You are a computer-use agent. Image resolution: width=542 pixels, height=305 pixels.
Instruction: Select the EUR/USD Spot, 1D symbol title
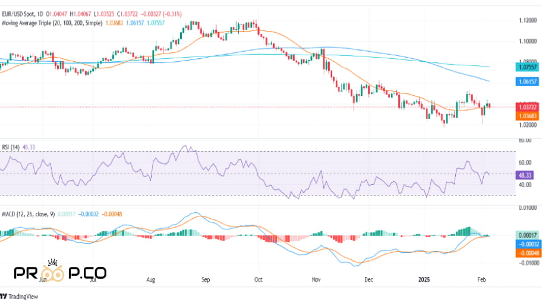pos(23,14)
